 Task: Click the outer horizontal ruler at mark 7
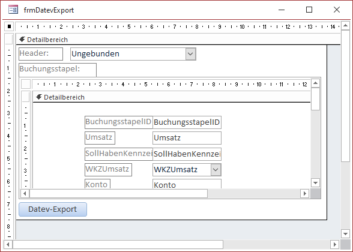coord(175,27)
